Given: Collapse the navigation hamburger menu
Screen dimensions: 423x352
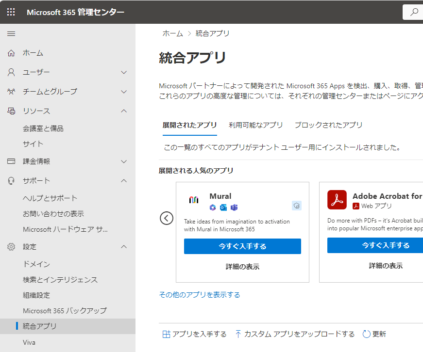Looking at the screenshot, I should click(11, 33).
